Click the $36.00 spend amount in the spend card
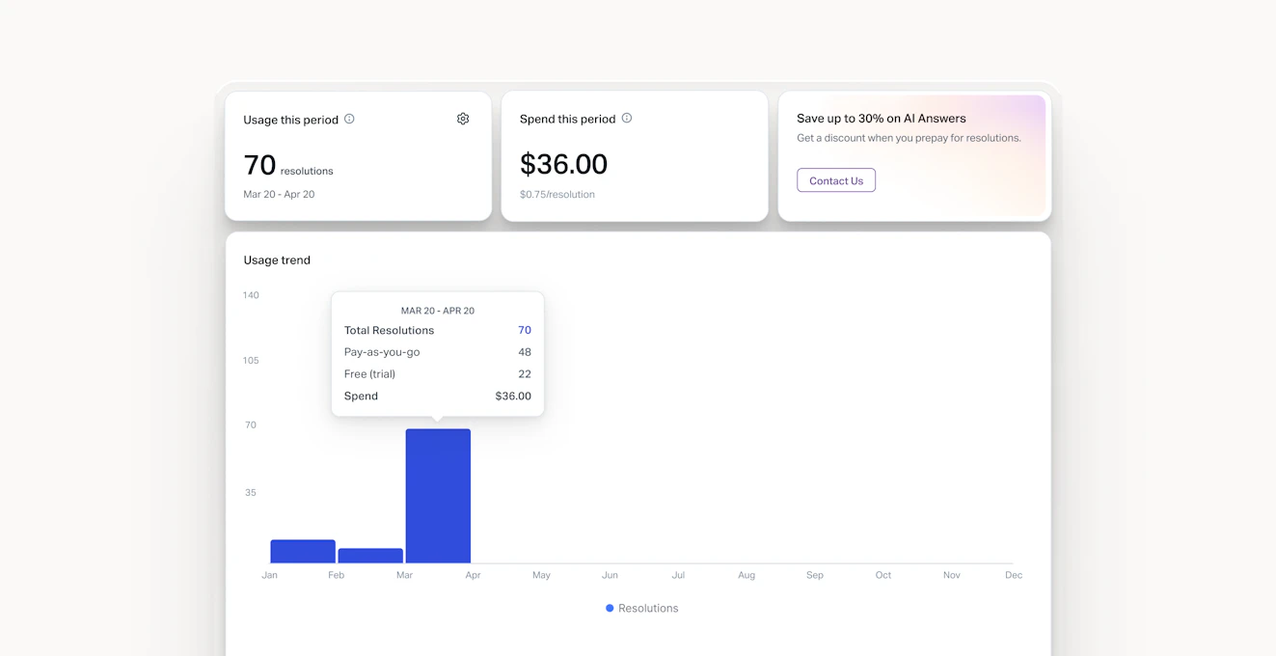Screen dimensions: 1276x656 point(563,164)
